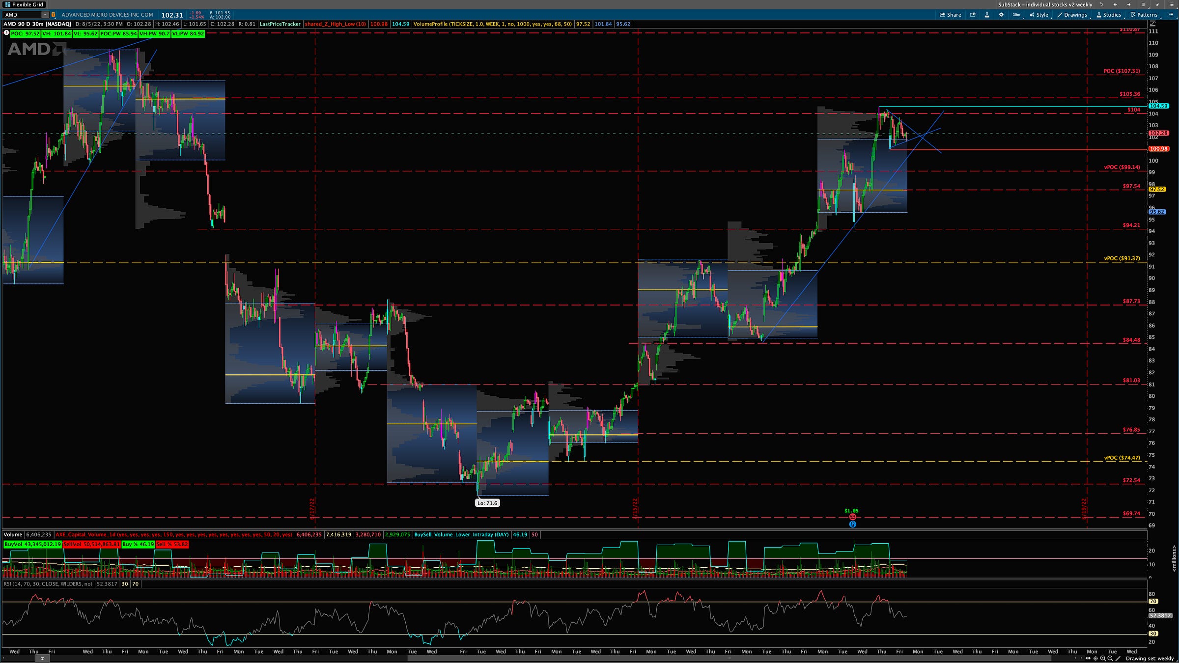Click the orange symbol link icon
The image size is (1179, 663).
(53, 15)
